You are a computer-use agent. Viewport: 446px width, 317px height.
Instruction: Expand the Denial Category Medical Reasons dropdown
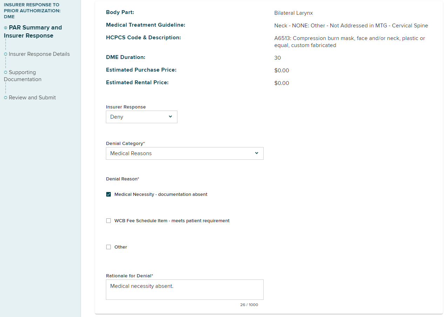[x=184, y=153]
